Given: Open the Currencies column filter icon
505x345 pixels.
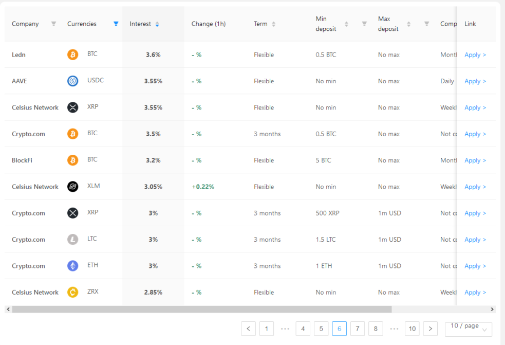Looking at the screenshot, I should pyautogui.click(x=116, y=24).
